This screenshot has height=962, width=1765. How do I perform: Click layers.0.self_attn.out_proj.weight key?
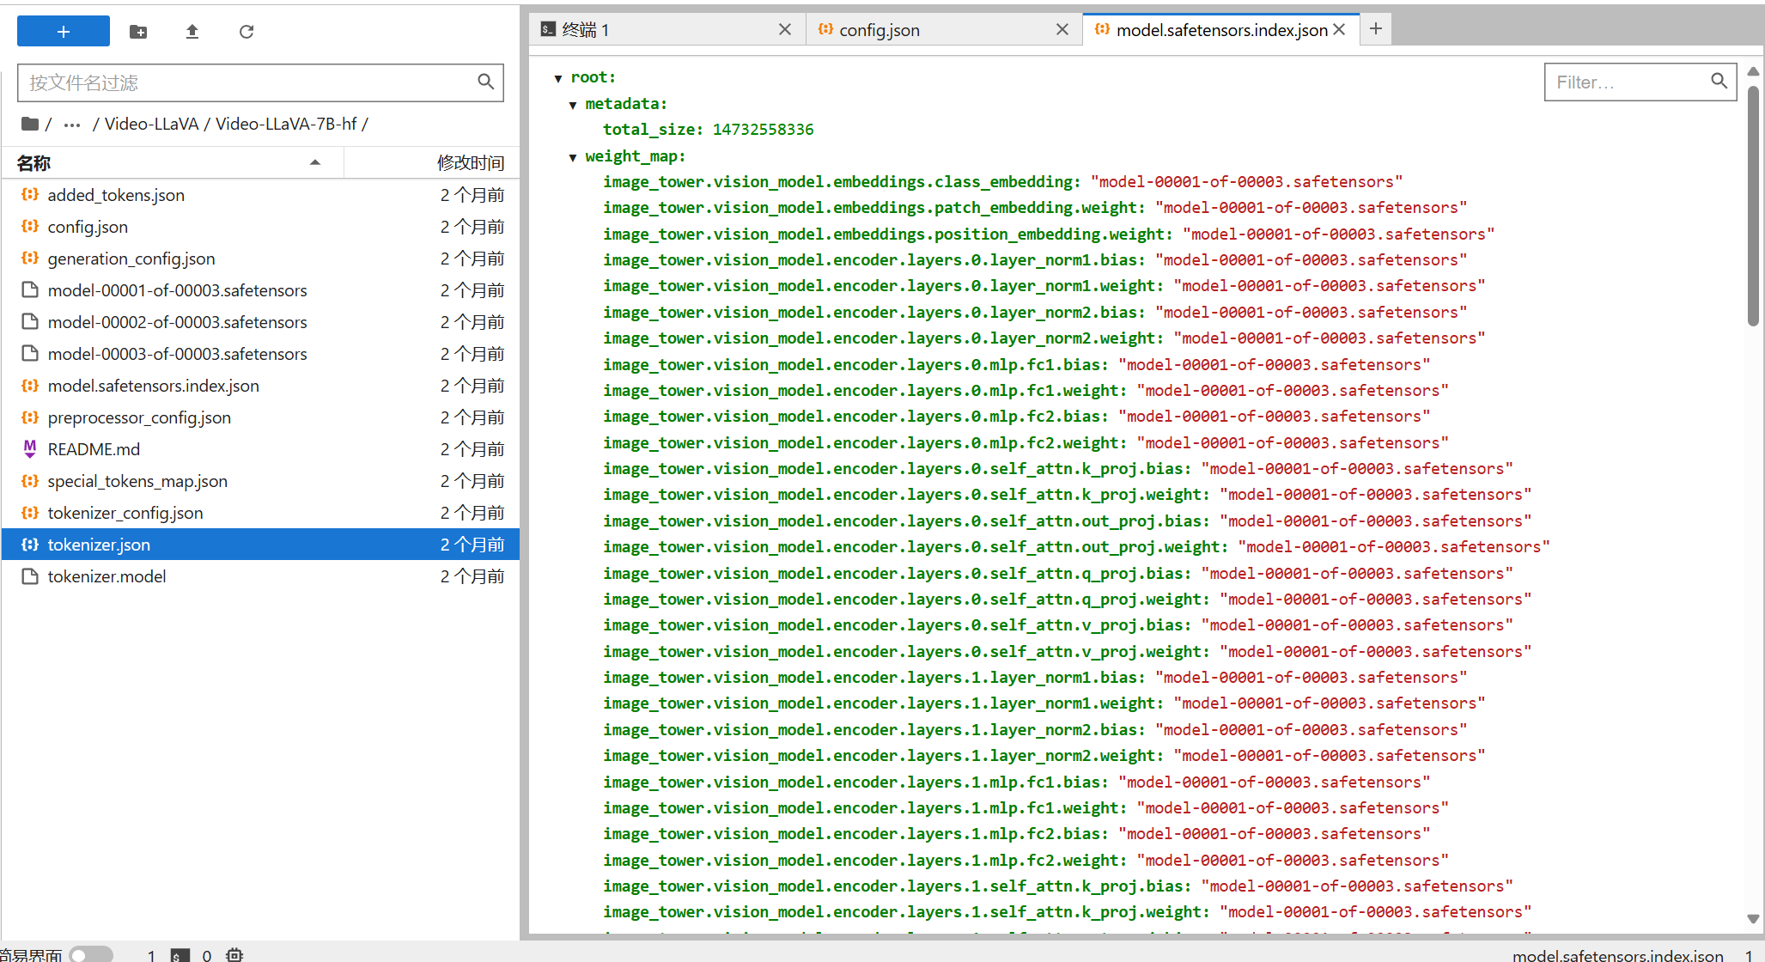pyautogui.click(x=916, y=547)
